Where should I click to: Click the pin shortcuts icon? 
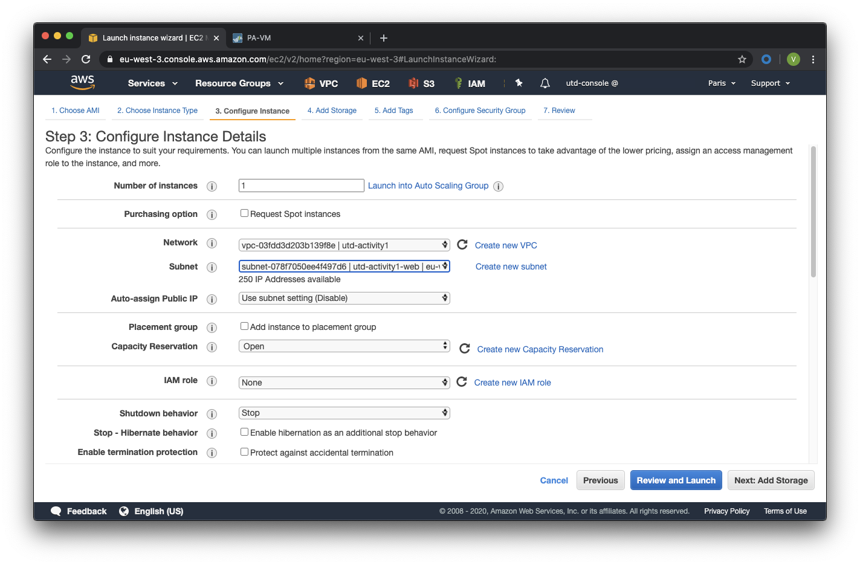(x=519, y=83)
